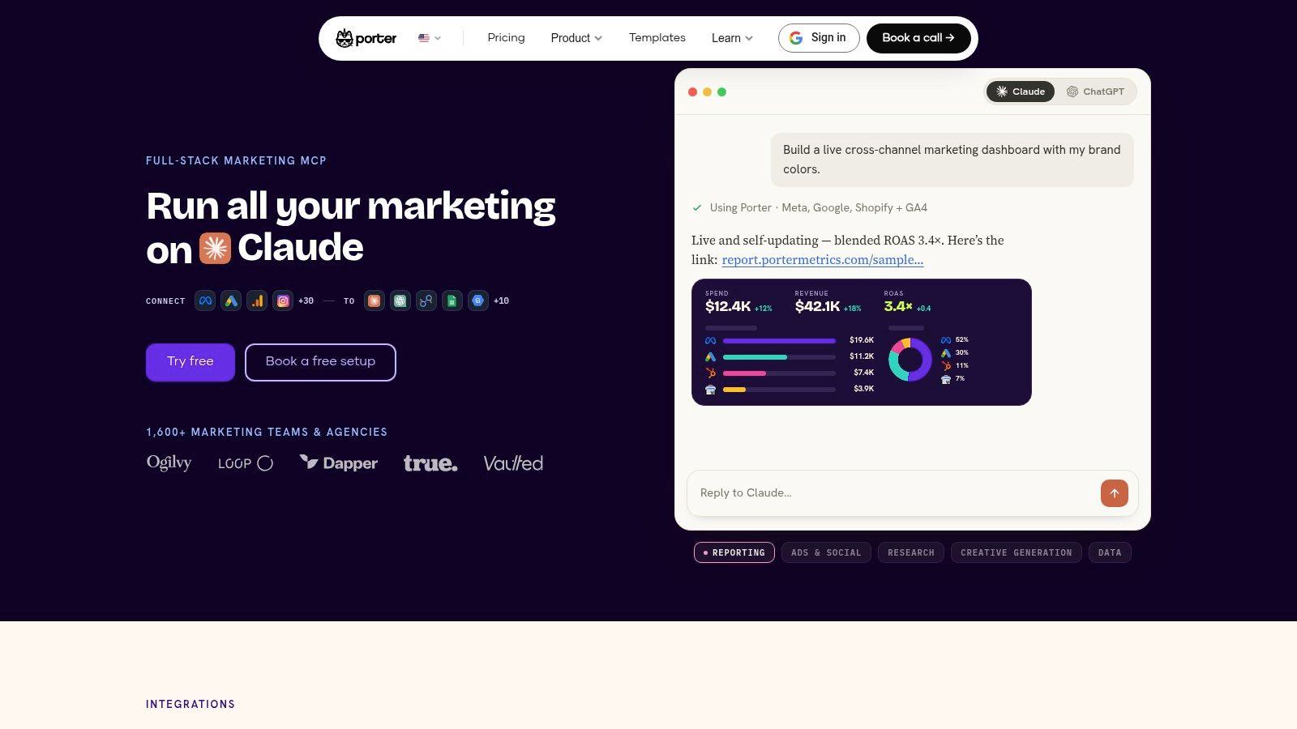Click the Try free button
Viewport: 1297px width, 729px height.
190,362
